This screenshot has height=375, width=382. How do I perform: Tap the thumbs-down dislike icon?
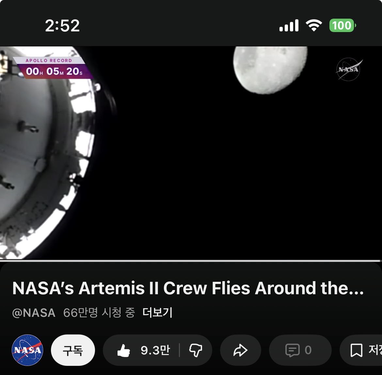[x=196, y=350]
